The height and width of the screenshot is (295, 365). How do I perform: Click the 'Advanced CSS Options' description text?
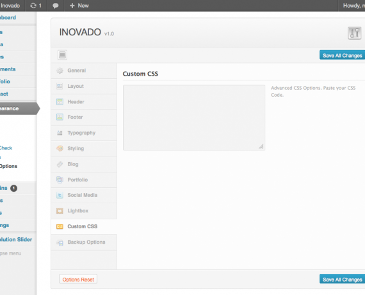click(x=313, y=92)
